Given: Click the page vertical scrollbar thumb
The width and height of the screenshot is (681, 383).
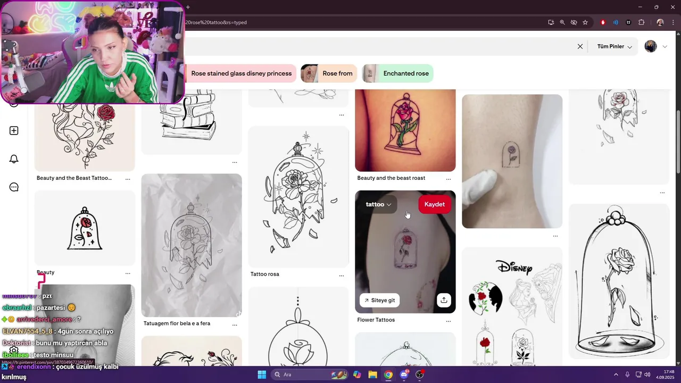Looking at the screenshot, I should [x=678, y=141].
